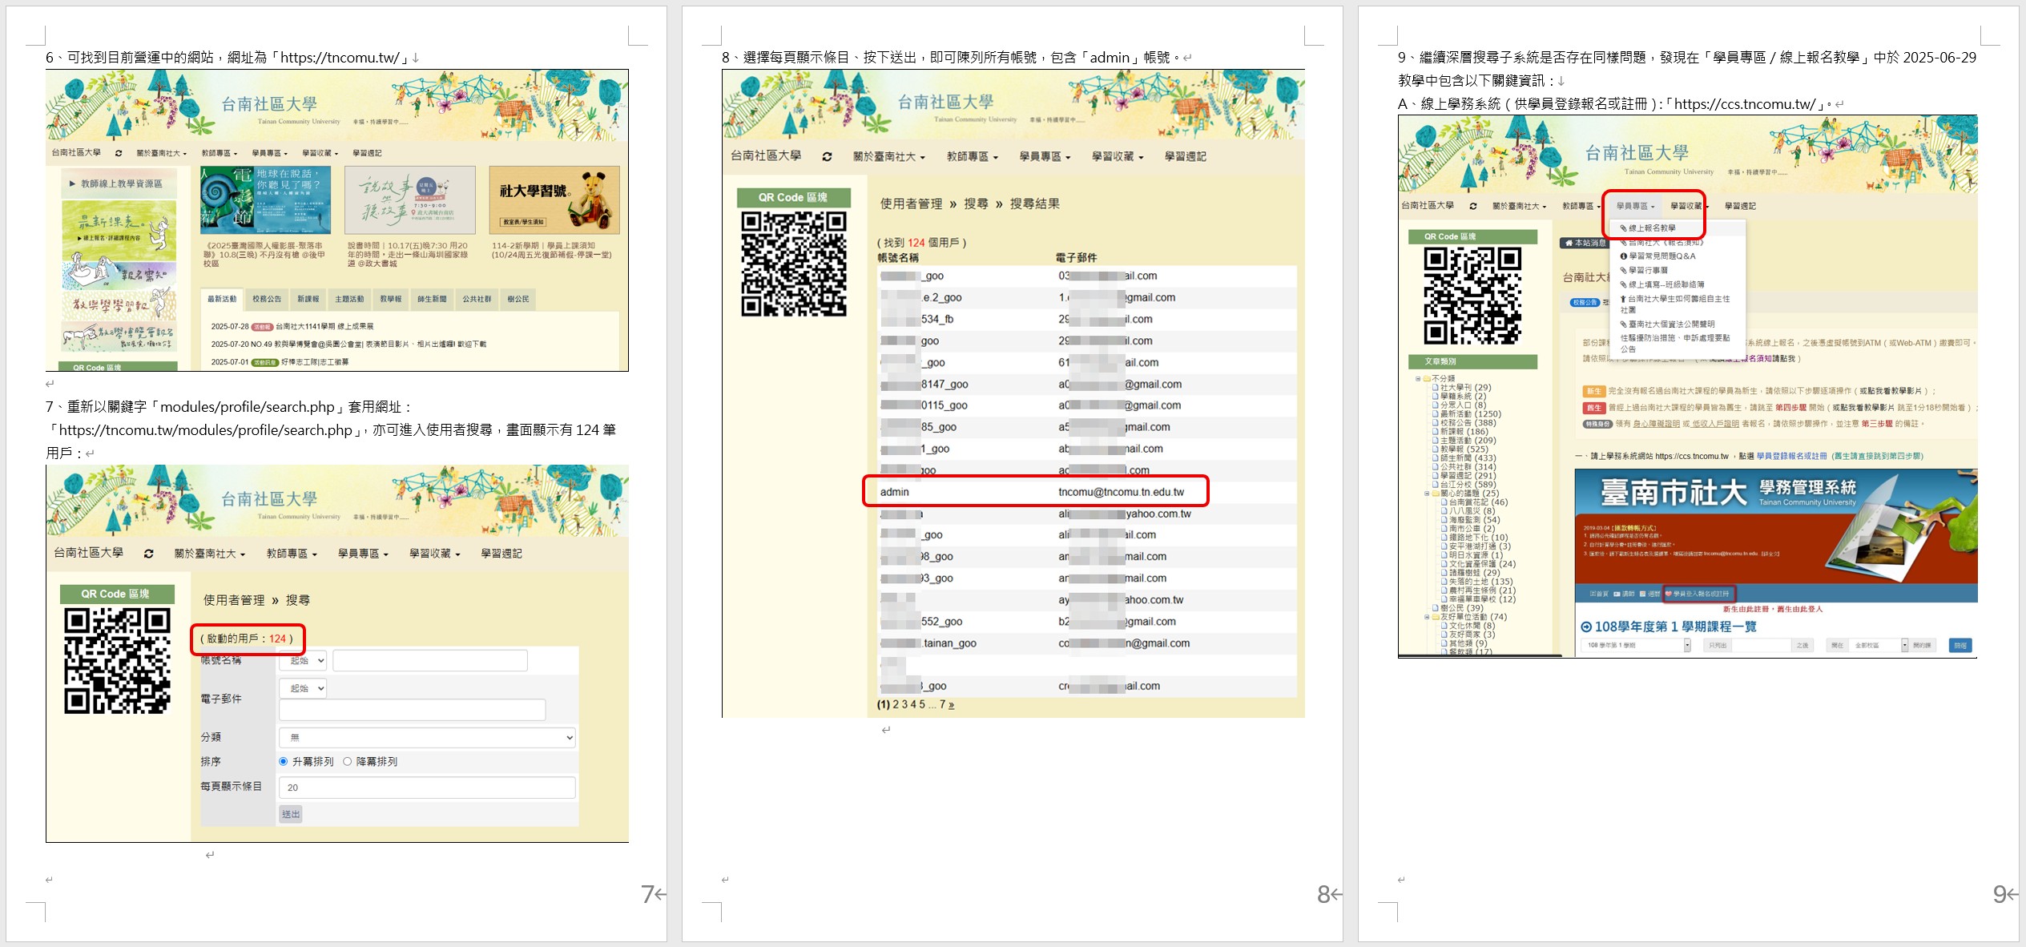
Task: Click the link icon beside 線上報名教學
Action: tap(1624, 228)
